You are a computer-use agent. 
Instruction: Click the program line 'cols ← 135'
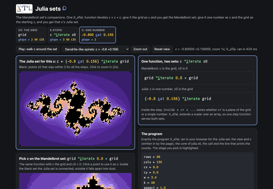(153, 162)
